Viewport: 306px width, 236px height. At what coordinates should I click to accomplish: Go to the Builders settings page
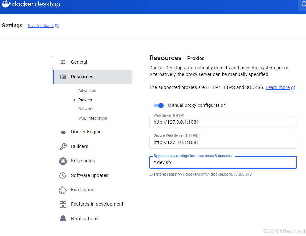coord(92,146)
